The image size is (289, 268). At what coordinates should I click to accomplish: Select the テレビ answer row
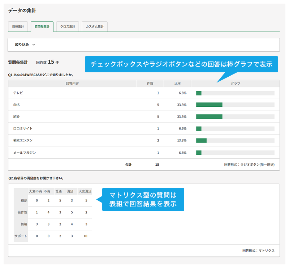coord(18,93)
